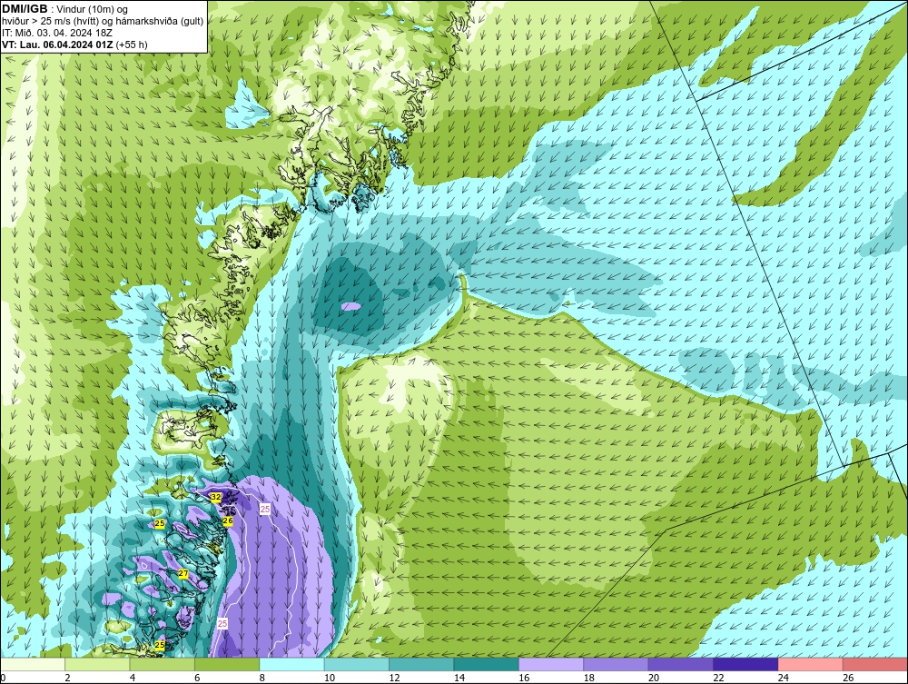Click the legend tick label 0
Image resolution: width=908 pixels, height=684 pixels.
[3, 678]
